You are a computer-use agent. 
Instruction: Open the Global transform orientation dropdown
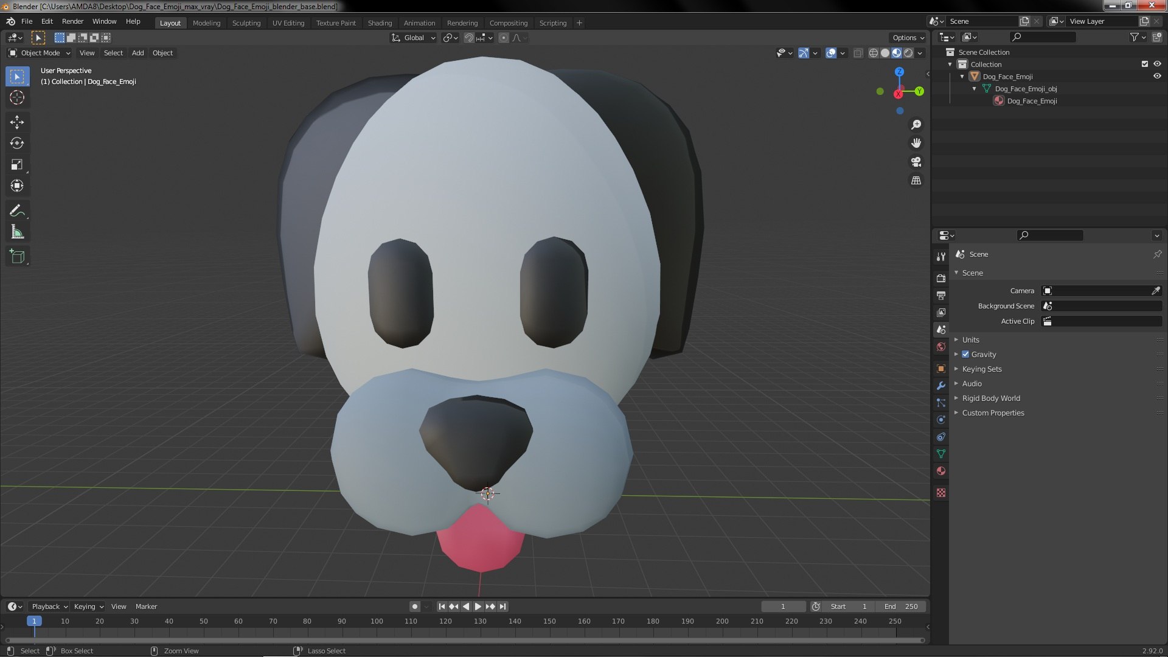[x=414, y=38]
